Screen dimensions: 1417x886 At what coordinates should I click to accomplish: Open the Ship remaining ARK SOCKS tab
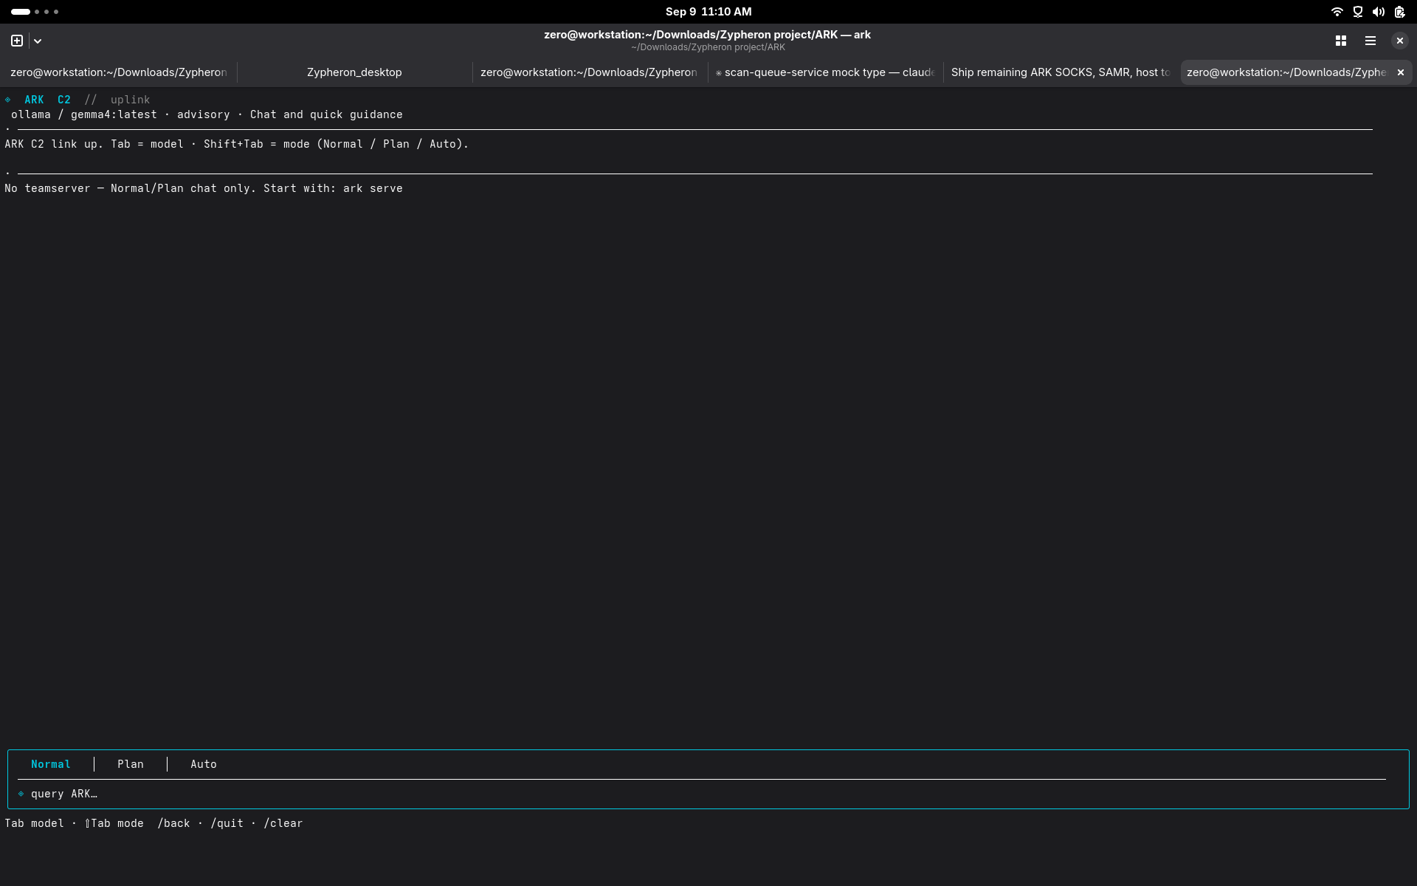tap(1061, 72)
